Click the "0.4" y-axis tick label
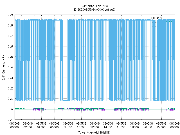 pos(10,67)
